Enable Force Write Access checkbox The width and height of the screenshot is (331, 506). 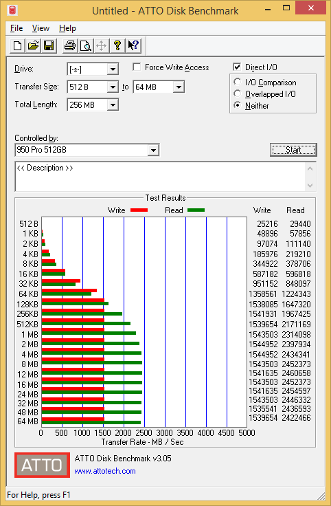click(137, 67)
